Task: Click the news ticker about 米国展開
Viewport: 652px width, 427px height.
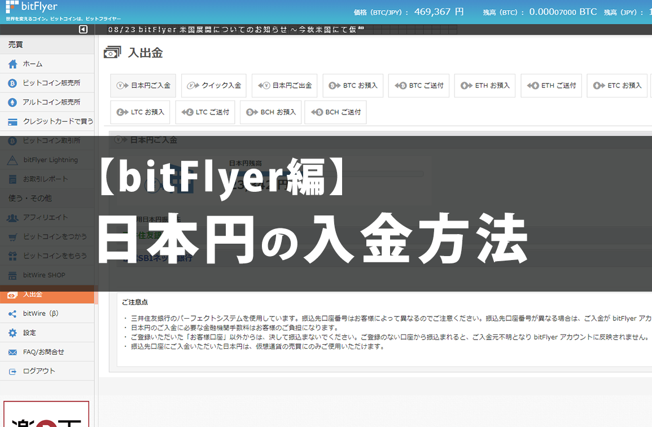Action: [236, 29]
